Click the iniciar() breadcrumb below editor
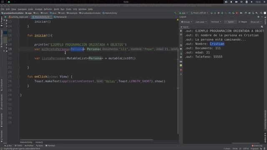The height and width of the screenshot is (150, 267). point(39,142)
